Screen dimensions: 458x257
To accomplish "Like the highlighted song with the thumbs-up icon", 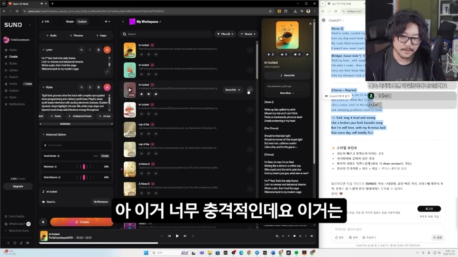I will point(141,94).
